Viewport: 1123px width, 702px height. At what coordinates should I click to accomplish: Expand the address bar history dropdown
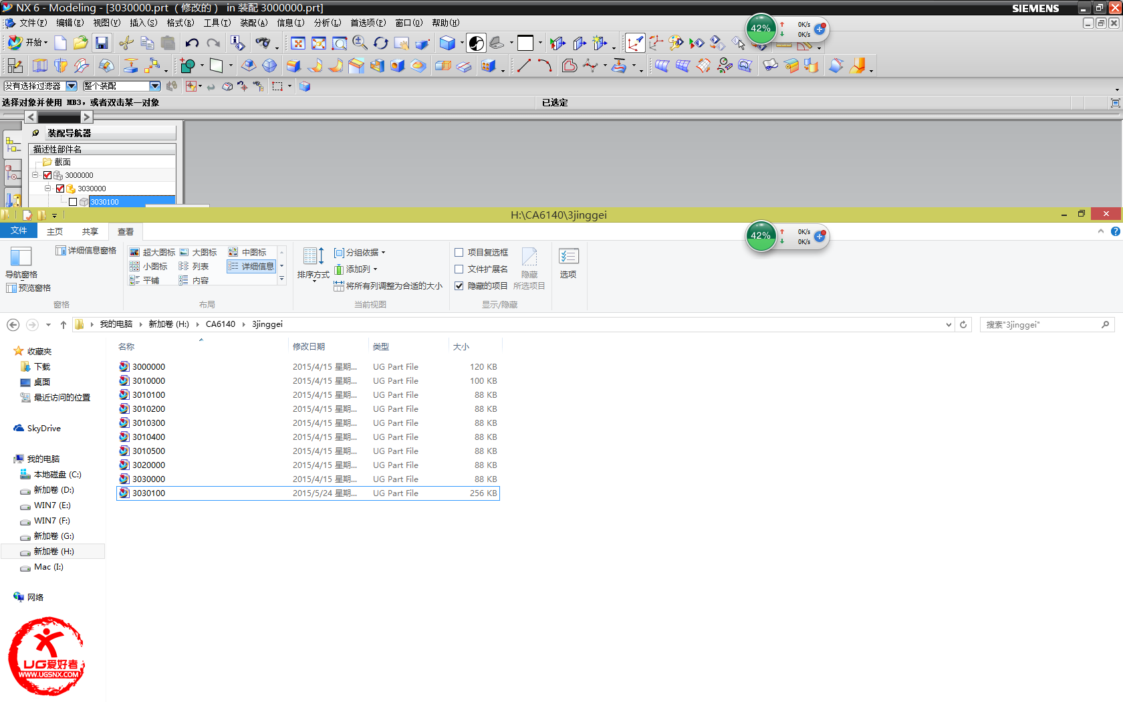click(949, 325)
